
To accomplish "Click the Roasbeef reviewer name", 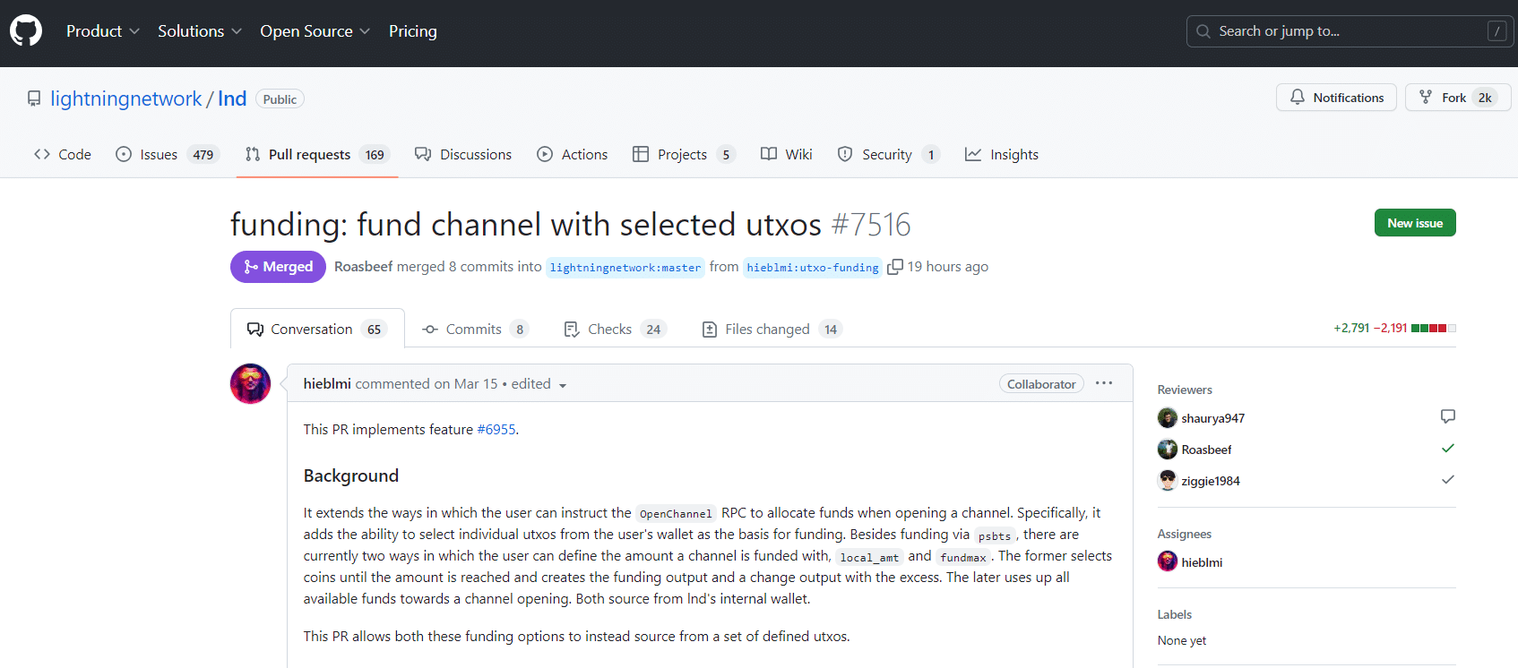I will (1206, 450).
